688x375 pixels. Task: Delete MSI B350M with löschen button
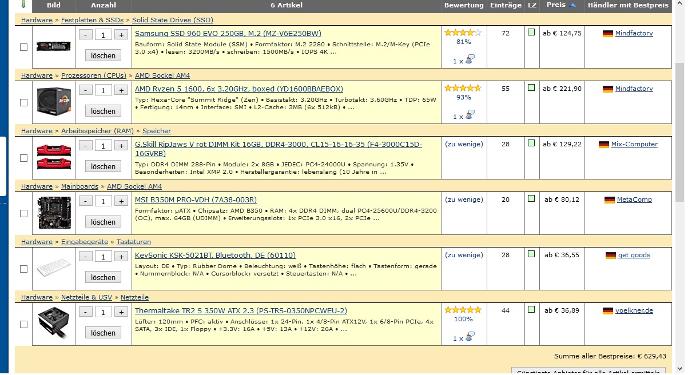[103, 222]
